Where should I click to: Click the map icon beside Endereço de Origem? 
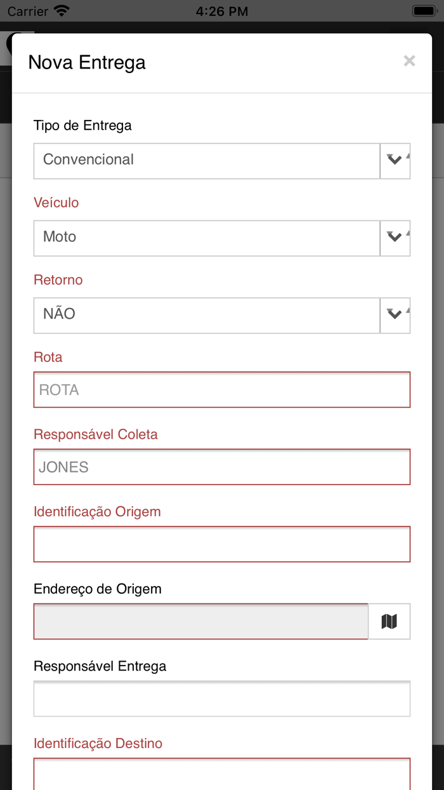(389, 621)
